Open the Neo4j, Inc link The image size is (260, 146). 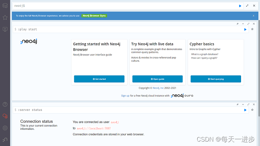[158, 88]
